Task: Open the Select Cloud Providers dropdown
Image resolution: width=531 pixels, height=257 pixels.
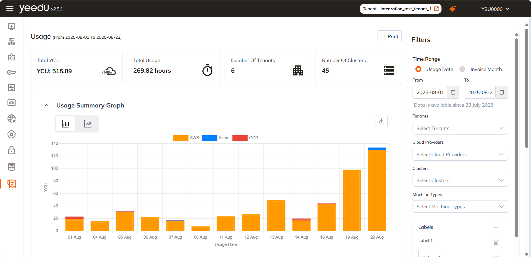Action: pyautogui.click(x=460, y=155)
